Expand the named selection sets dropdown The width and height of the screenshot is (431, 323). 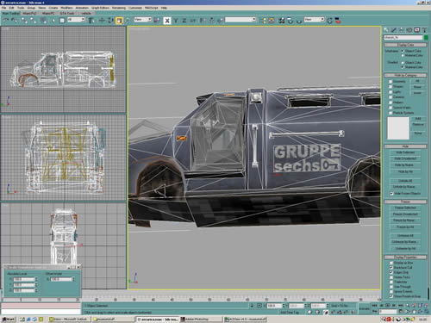point(240,20)
